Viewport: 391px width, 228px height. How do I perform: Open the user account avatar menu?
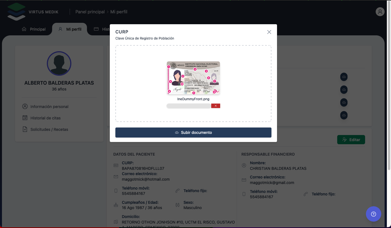(x=380, y=12)
